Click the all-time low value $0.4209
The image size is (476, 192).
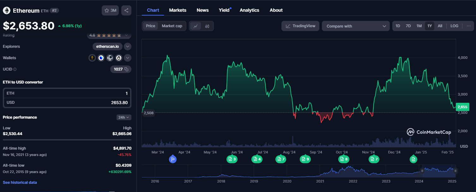[x=124, y=165]
